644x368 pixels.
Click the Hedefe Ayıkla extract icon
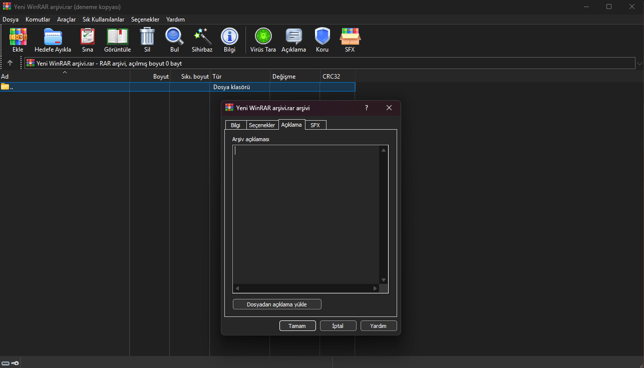(53, 37)
